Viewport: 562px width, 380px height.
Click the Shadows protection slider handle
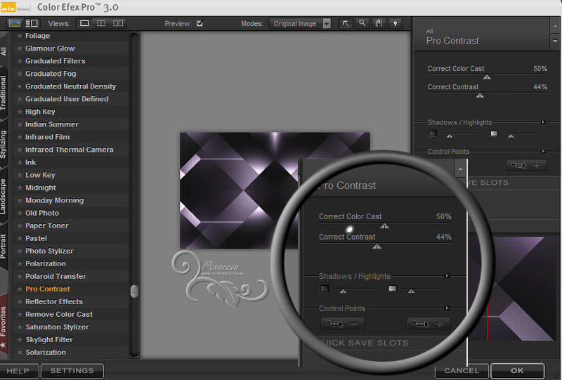pos(450,136)
